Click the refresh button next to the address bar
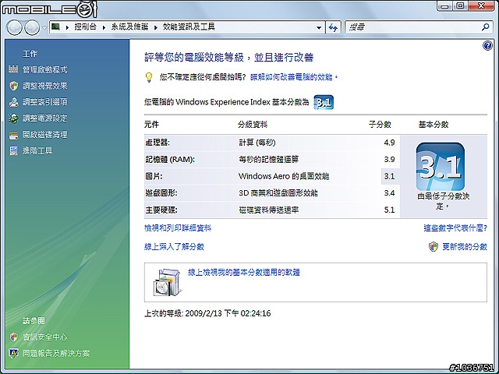The width and height of the screenshot is (499, 374). (333, 28)
